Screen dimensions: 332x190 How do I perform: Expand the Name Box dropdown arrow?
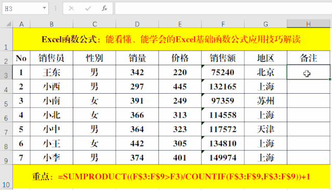point(44,8)
